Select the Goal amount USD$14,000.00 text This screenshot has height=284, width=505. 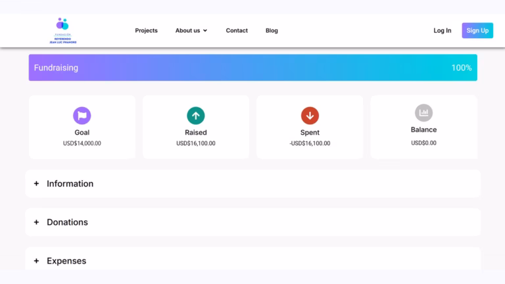[x=82, y=143]
